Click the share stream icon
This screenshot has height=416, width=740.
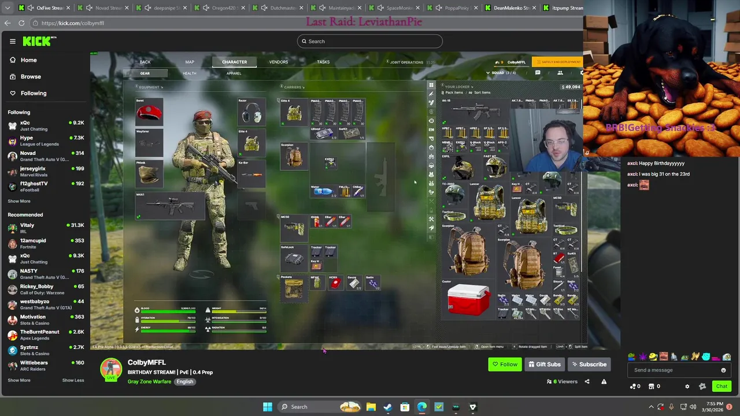pyautogui.click(x=587, y=381)
